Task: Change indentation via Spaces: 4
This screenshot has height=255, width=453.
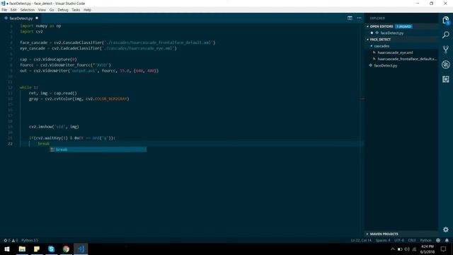Action: click(x=383, y=240)
